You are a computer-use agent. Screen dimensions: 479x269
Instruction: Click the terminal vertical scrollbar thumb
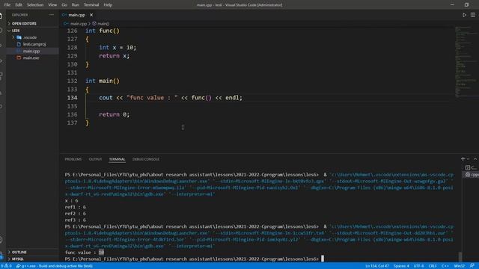coord(460,256)
